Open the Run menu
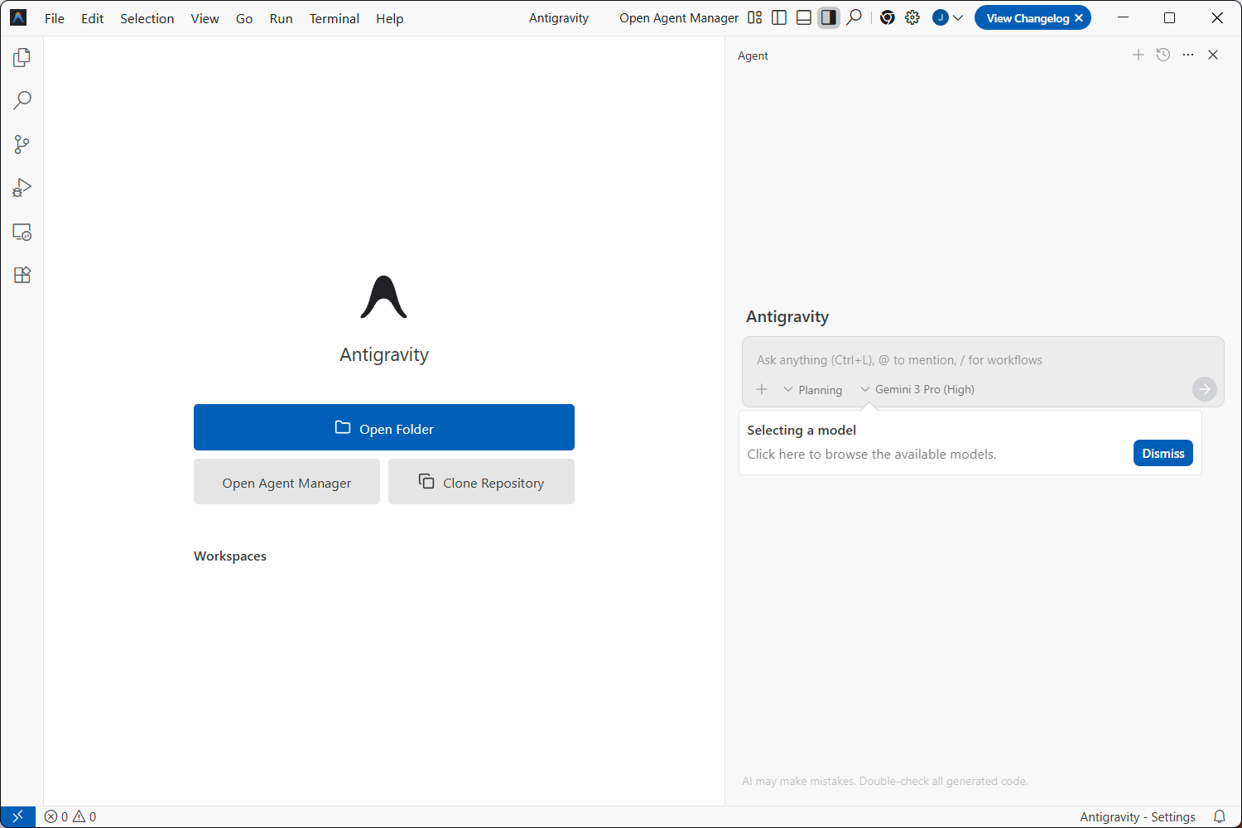The image size is (1242, 828). pos(282,18)
